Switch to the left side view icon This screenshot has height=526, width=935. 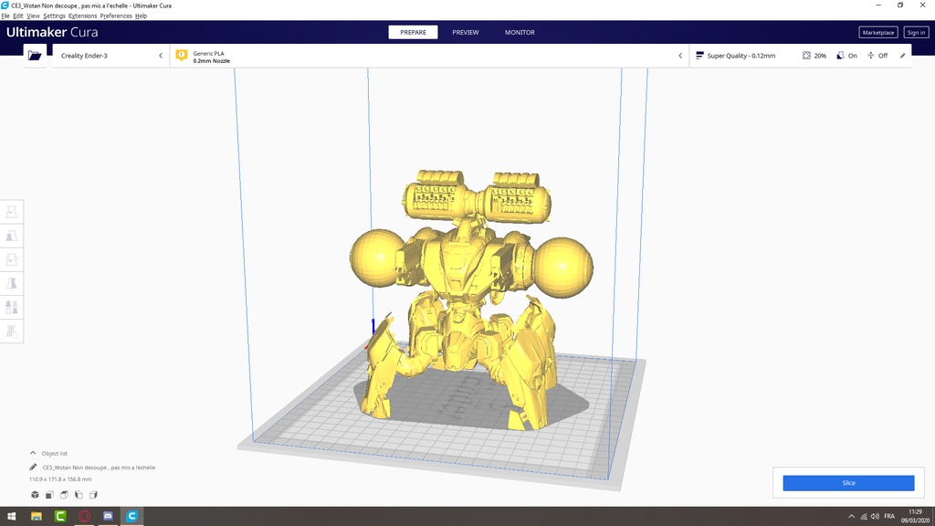coord(79,494)
